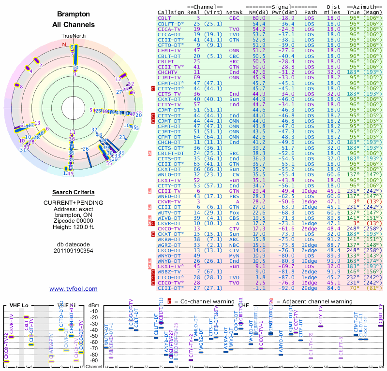
Task: Click adjacent-channel icon beside CBLFT-DT row
Action: pyautogui.click(x=149, y=153)
